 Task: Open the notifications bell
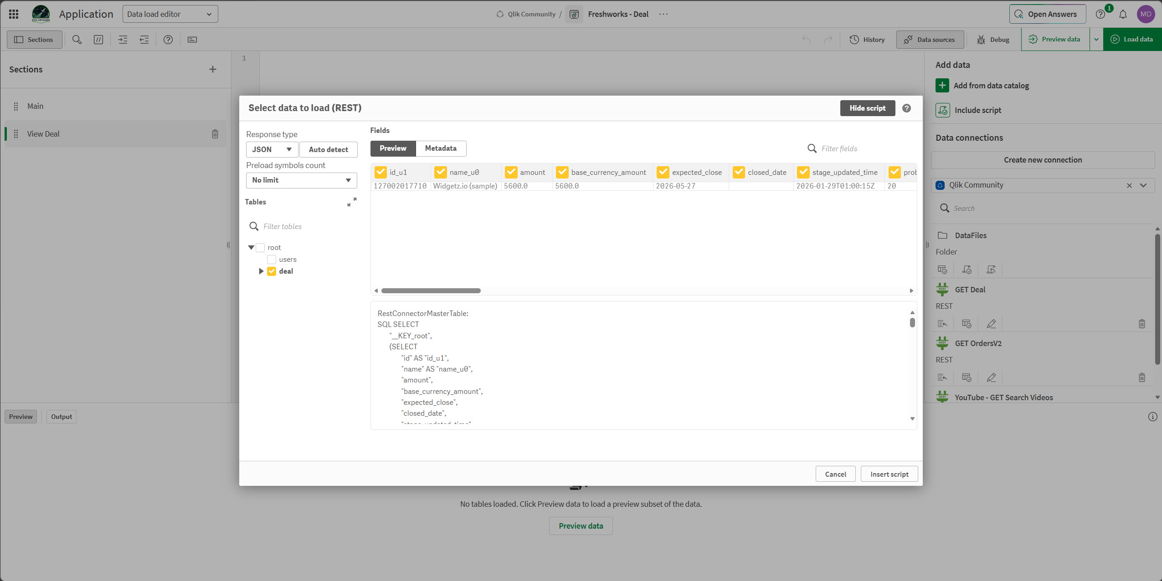(1123, 14)
